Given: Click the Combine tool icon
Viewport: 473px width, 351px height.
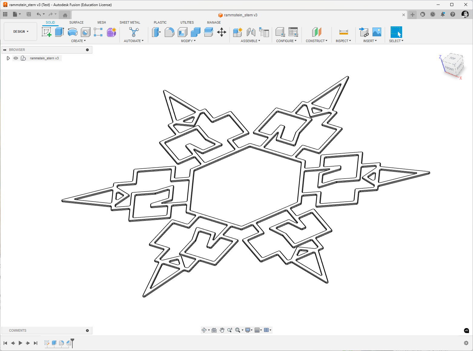Looking at the screenshot, I should click(196, 32).
